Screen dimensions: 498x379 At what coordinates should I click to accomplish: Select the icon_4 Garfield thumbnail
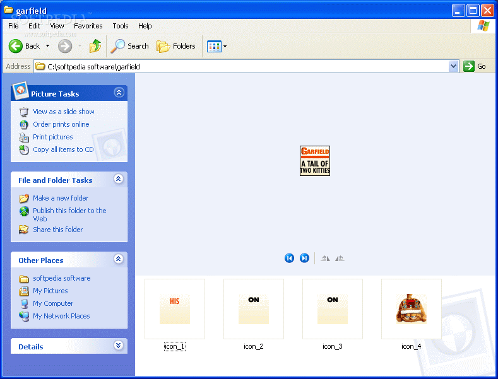click(x=412, y=309)
